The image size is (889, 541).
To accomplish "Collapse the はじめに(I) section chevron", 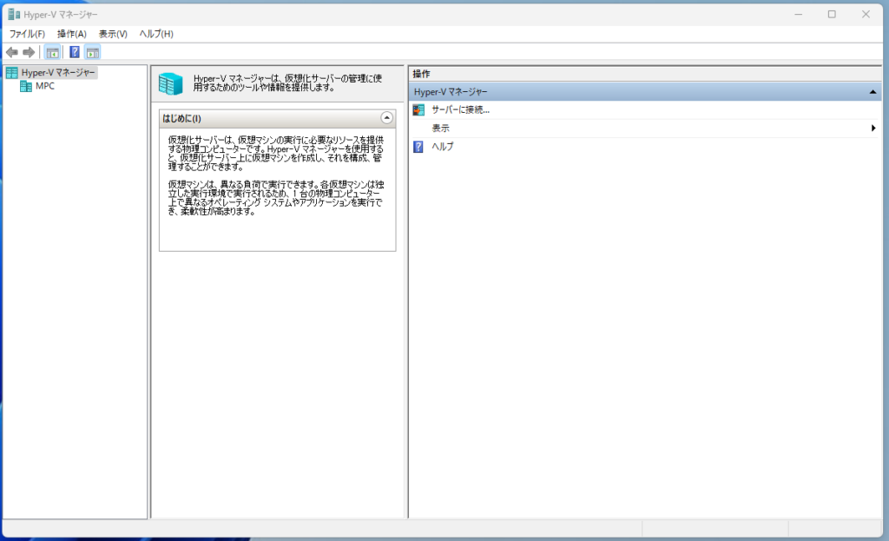I will click(x=386, y=118).
